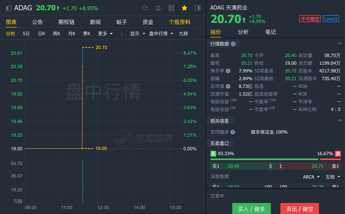345x214 pixels.
Task: Click the volume bar in the chart
Action: pyautogui.click(x=83, y=182)
